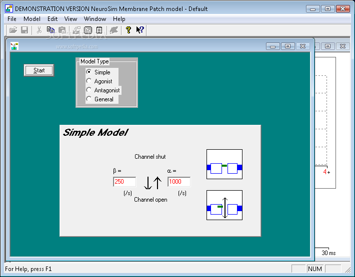355x277 pixels.
Task: Click the 'Channel open' label
Action: tap(150, 200)
